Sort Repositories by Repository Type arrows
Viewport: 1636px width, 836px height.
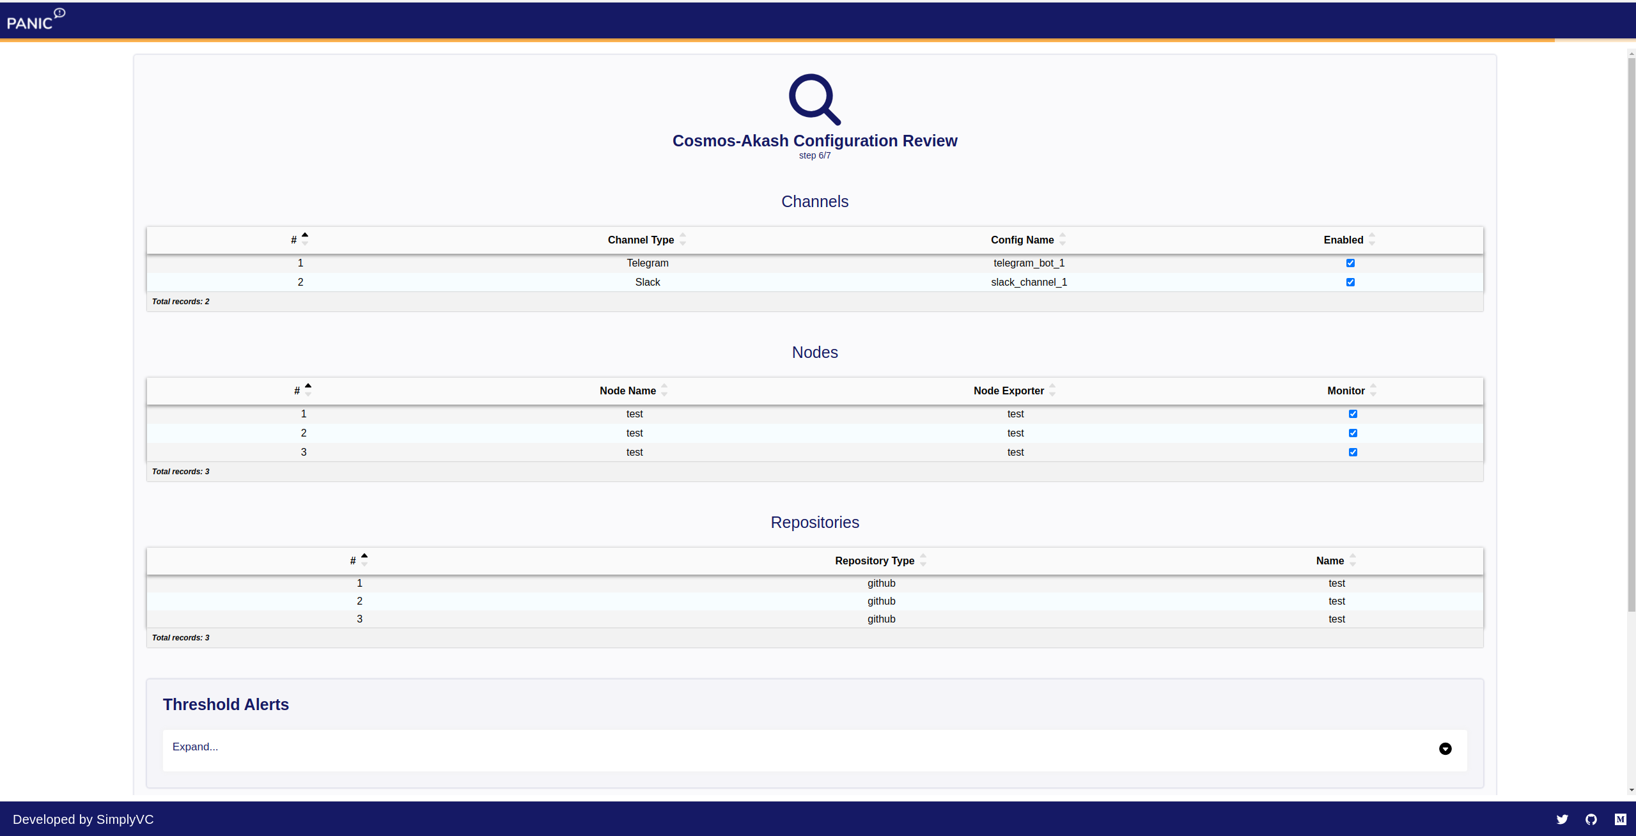point(923,561)
